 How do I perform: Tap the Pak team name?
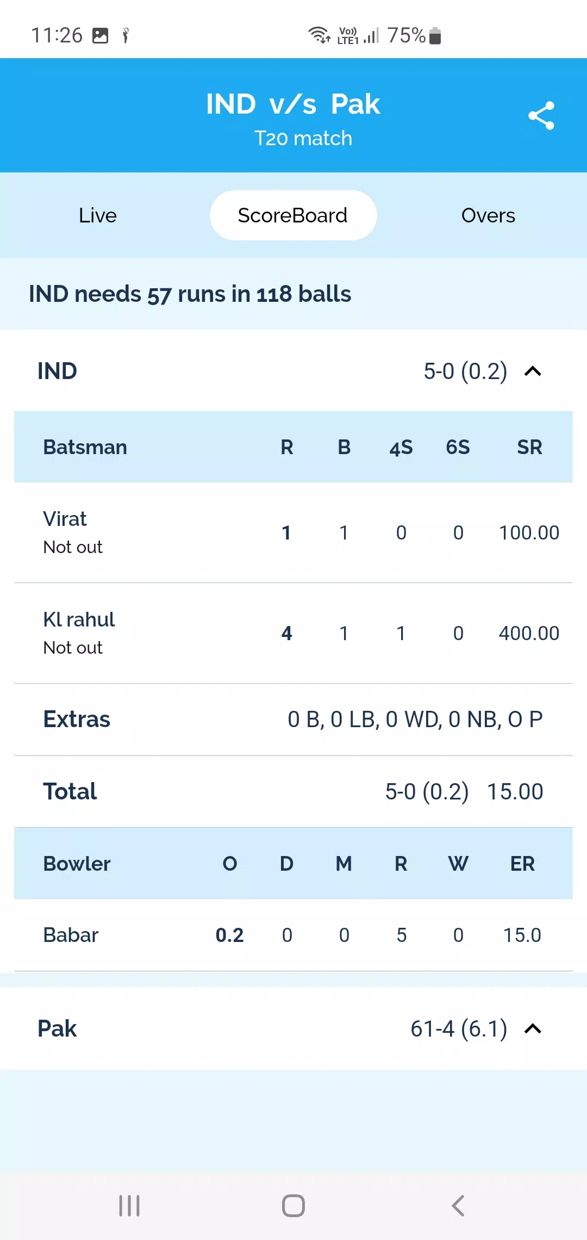coord(57,1029)
